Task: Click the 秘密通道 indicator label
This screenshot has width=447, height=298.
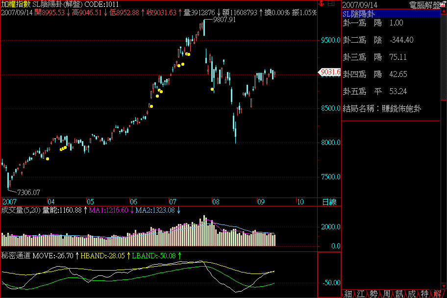Action: tap(16, 255)
